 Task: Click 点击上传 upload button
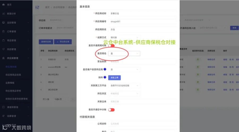pyautogui.click(x=114, y=78)
